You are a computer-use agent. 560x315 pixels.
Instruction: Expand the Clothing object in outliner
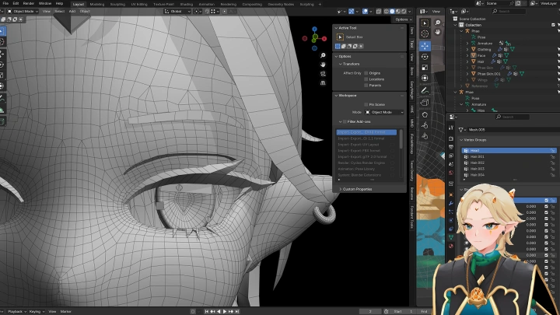[467, 49]
